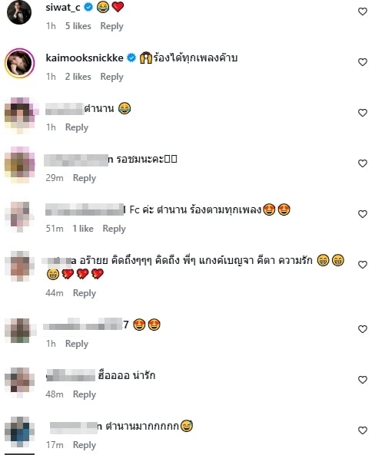375x455 pixels.
Task: Open siwat_c's profile picture
Action: tap(19, 12)
